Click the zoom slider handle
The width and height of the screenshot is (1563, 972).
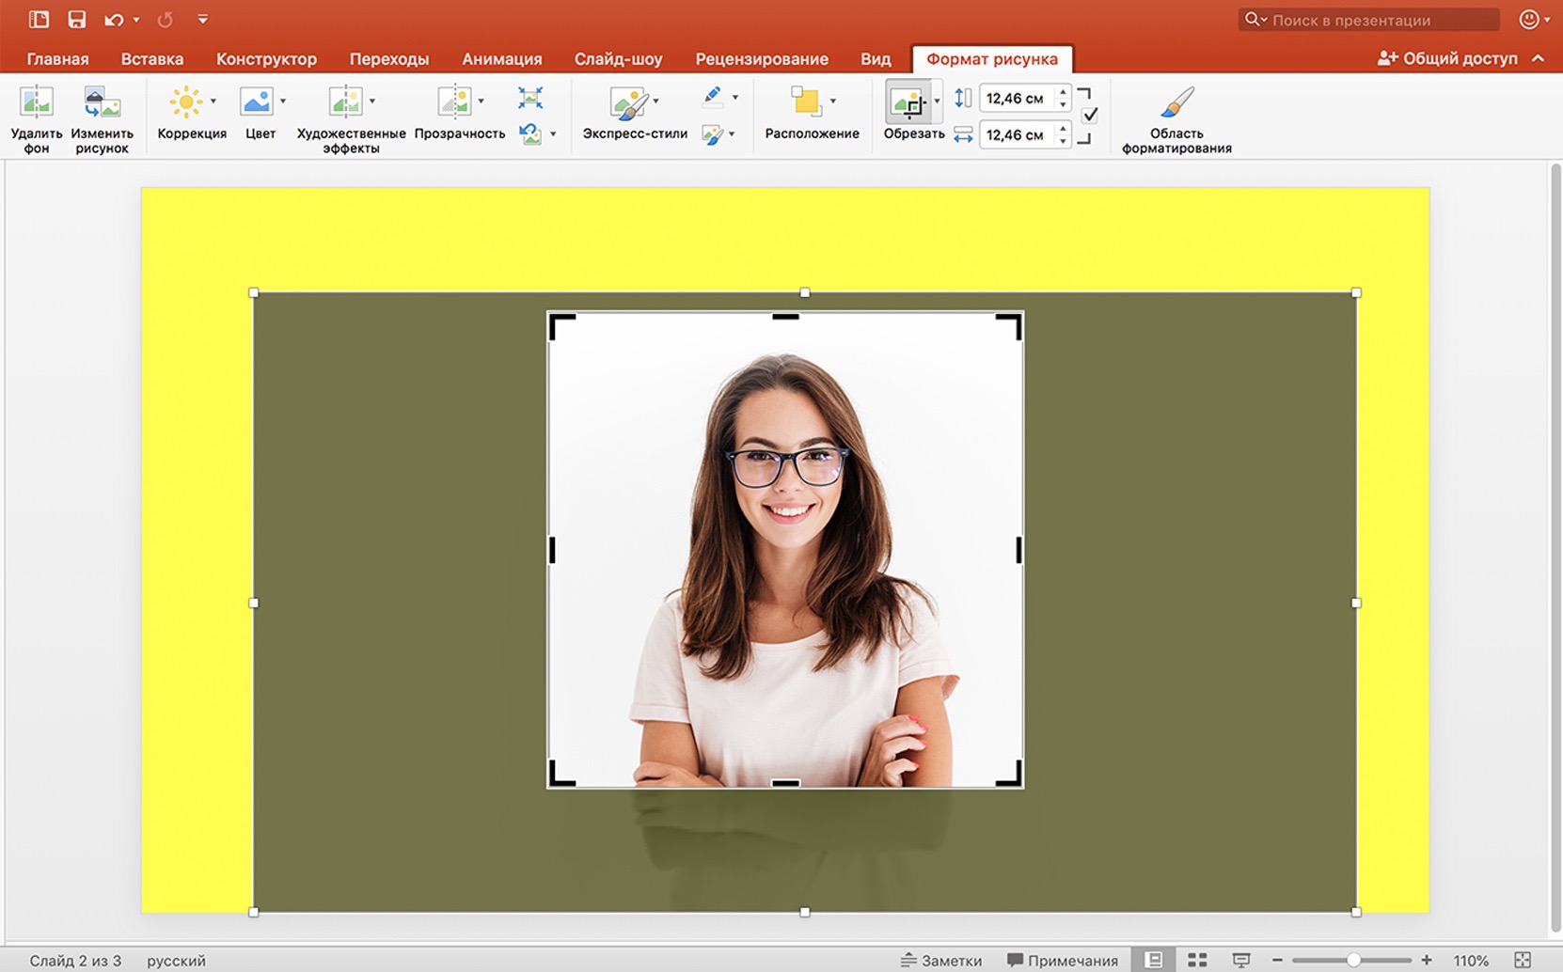tap(1353, 960)
